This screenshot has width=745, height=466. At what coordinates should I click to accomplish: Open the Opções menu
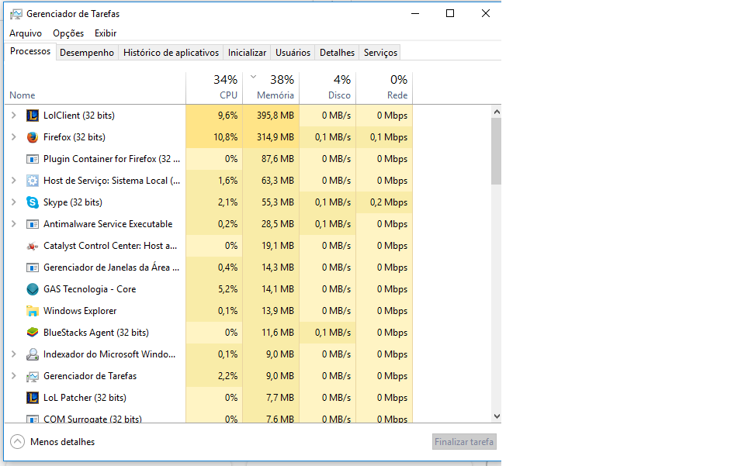coord(68,33)
